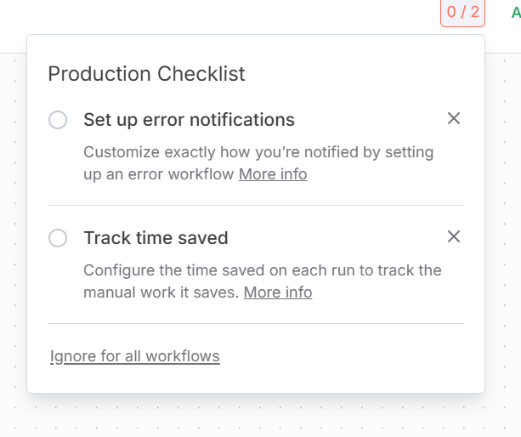Dismiss the "Set up error notifications" item
Viewport: 521px width, 437px height.
454,119
